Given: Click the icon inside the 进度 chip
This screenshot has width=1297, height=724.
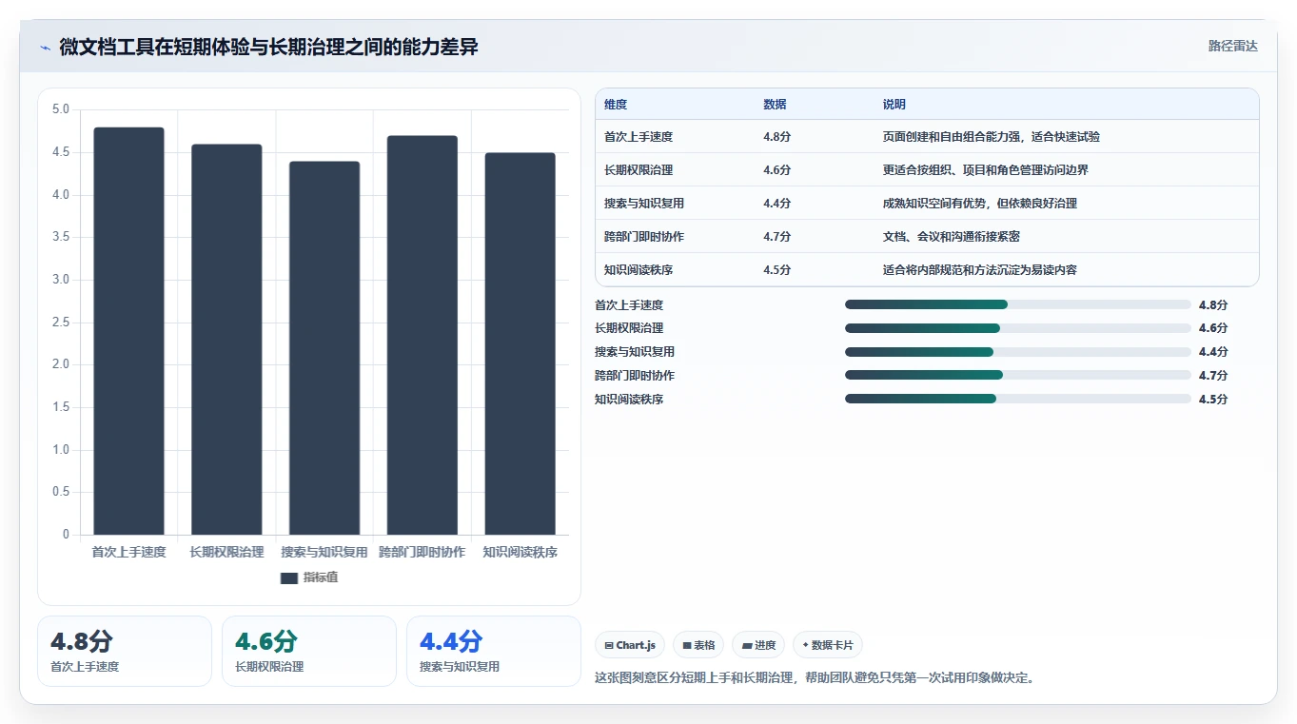Looking at the screenshot, I should tap(747, 645).
